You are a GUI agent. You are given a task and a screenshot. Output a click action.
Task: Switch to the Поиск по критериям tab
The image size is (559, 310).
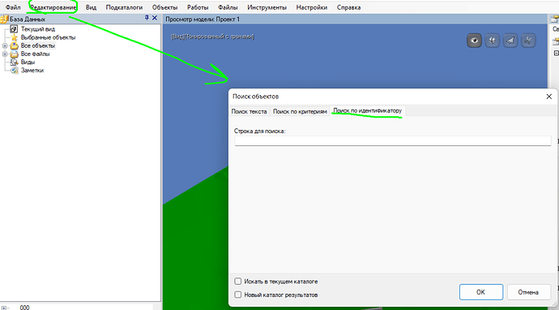(300, 111)
